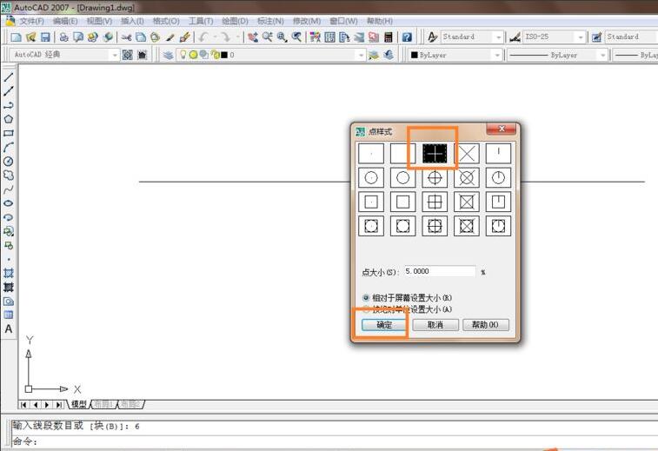Click the 帮助 button in the 点样式 dialog
Screen dimensions: 658x451
(x=486, y=325)
